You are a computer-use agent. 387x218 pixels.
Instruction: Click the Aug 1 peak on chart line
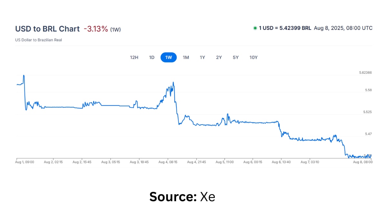coord(24,75)
